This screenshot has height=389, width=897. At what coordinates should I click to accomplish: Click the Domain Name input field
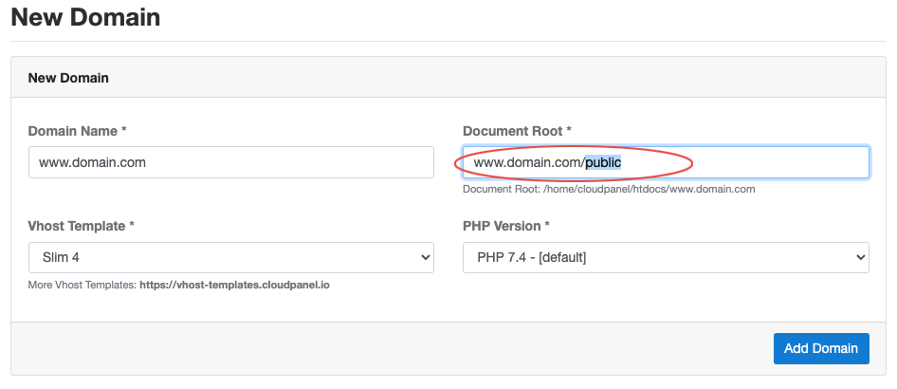[x=231, y=162]
